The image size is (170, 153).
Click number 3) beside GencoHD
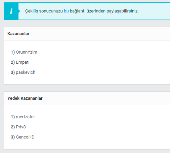click(13, 137)
